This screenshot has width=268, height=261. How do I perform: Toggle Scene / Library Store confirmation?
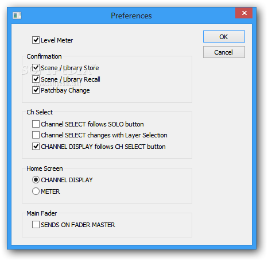pyautogui.click(x=36, y=68)
